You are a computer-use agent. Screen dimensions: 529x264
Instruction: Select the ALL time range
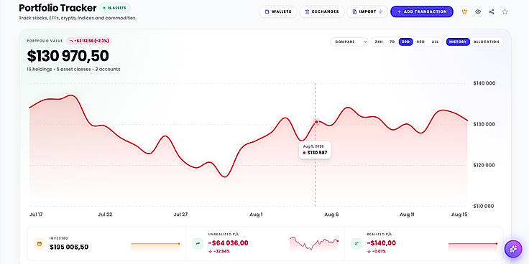pos(436,42)
